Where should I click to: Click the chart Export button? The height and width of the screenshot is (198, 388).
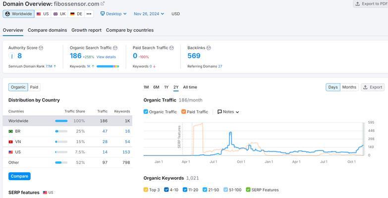(373, 87)
